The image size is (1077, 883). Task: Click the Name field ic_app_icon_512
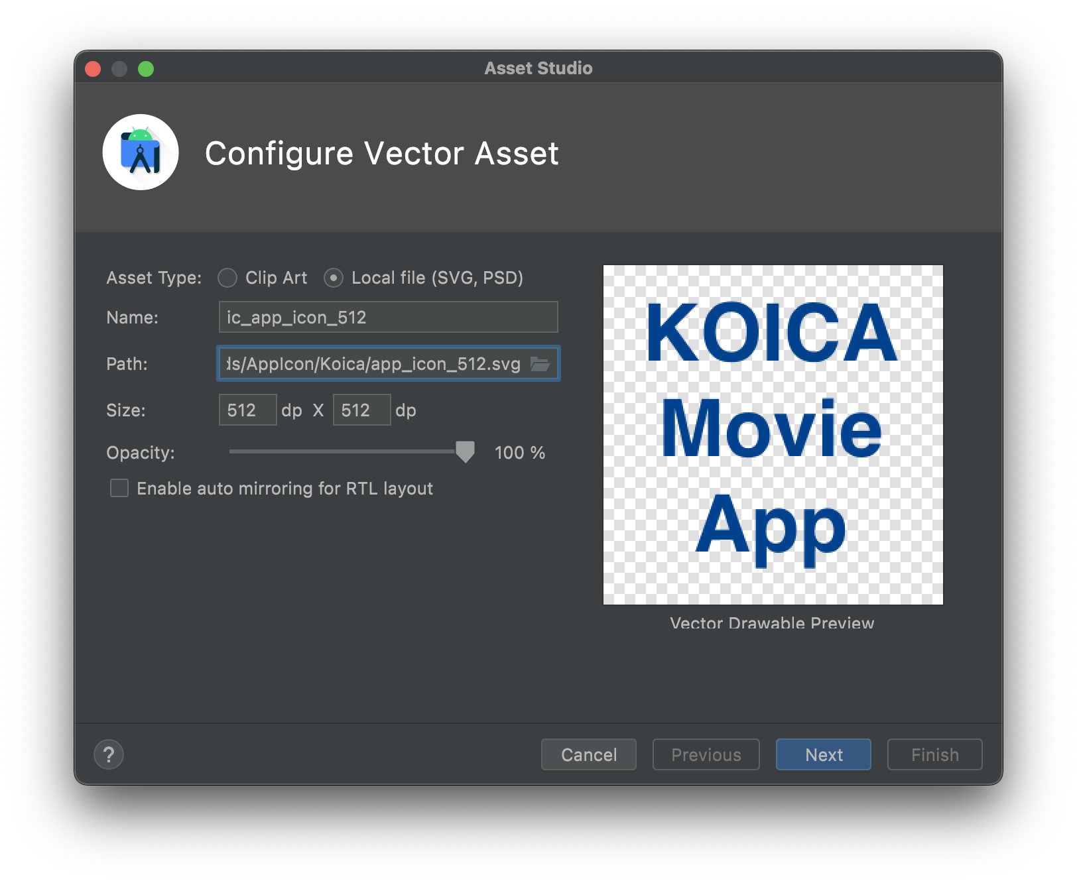(x=388, y=318)
